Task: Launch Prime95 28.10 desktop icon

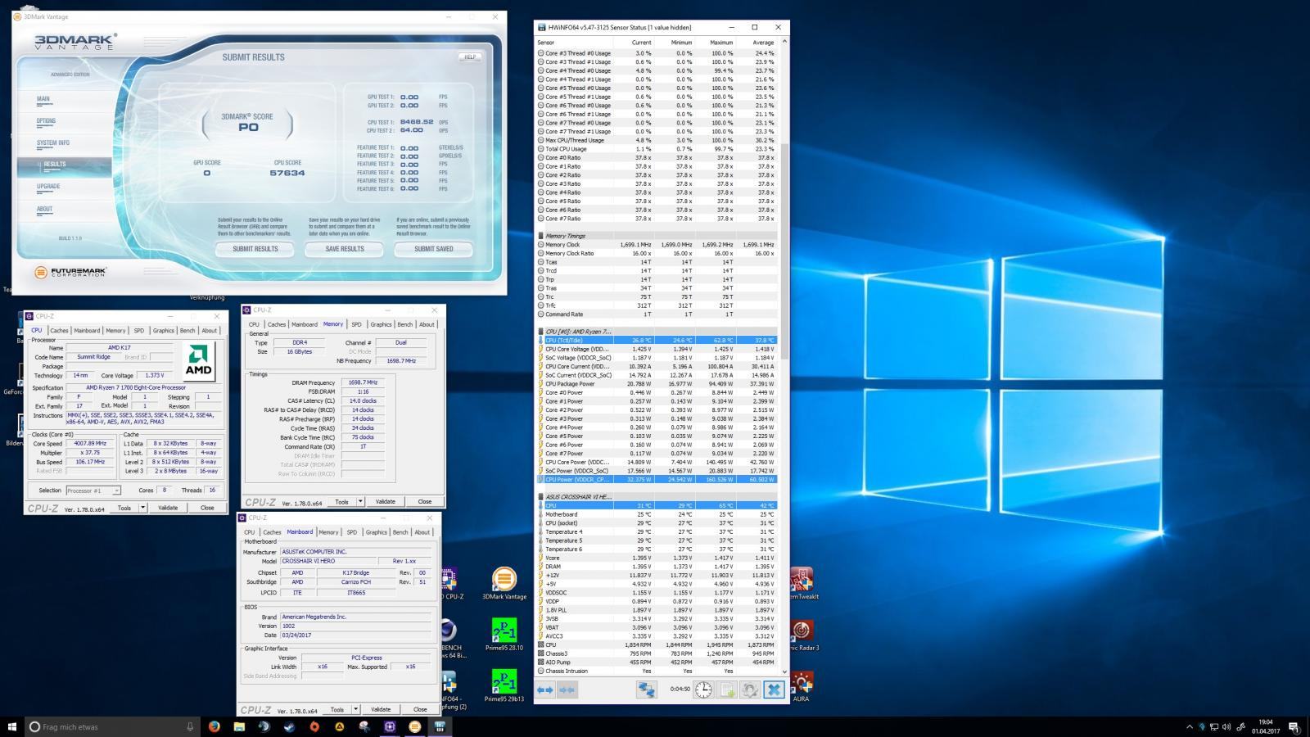Action: pos(504,635)
